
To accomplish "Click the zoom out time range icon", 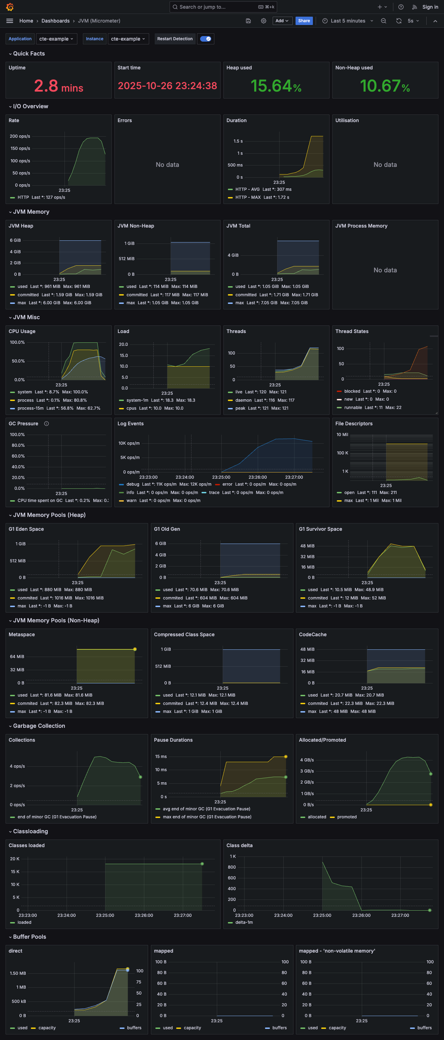I will click(383, 21).
